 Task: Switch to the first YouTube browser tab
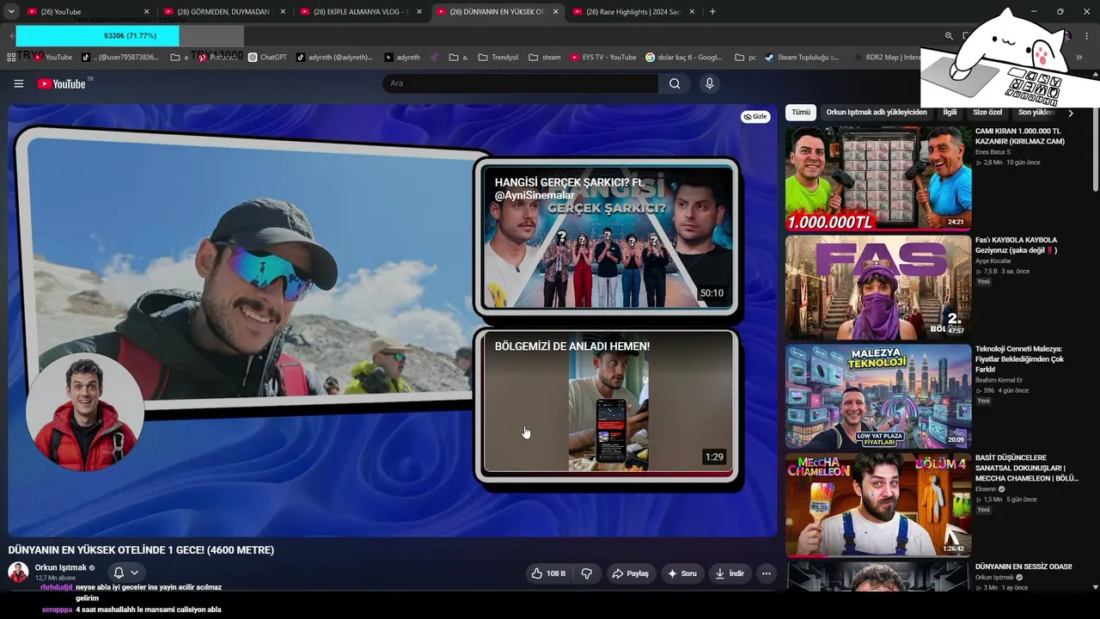click(x=87, y=12)
